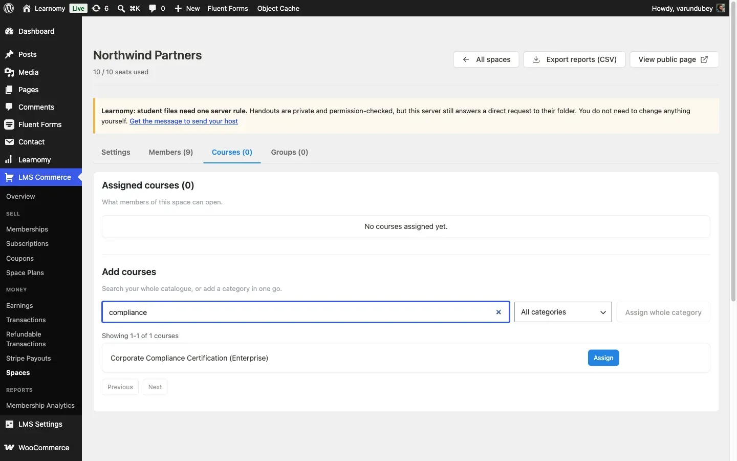Click the LMS Commerce cart icon

pos(9,177)
